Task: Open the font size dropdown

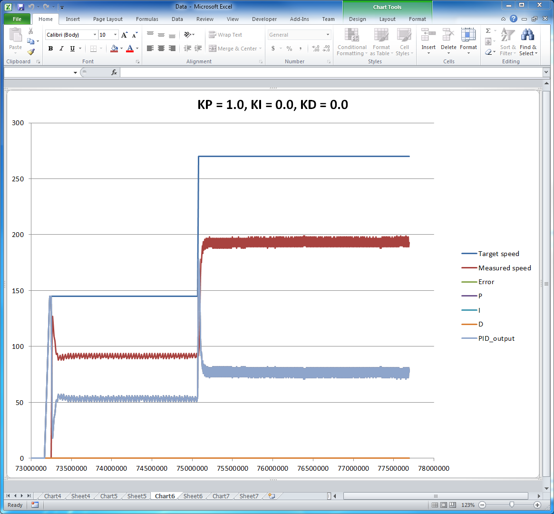Action: coord(115,35)
